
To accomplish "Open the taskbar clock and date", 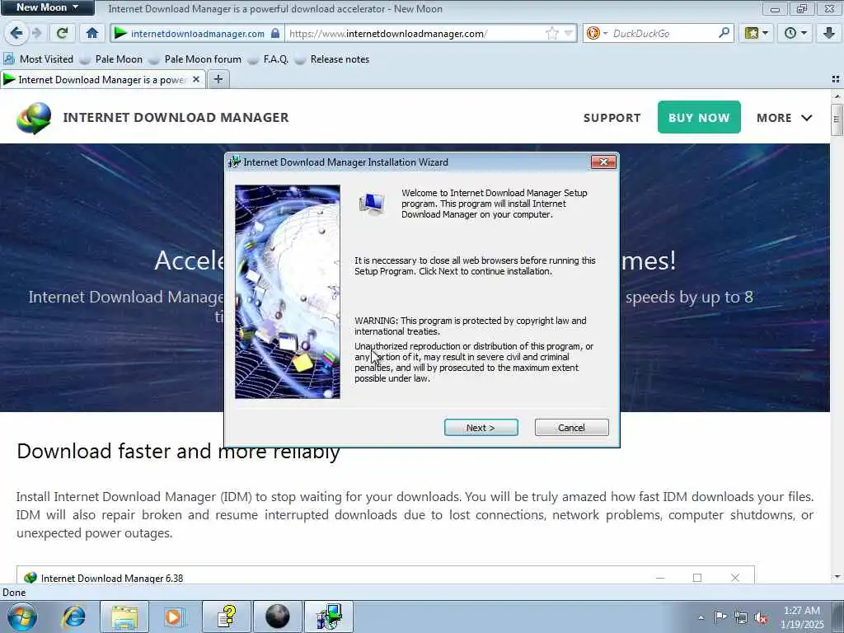I will [x=801, y=617].
